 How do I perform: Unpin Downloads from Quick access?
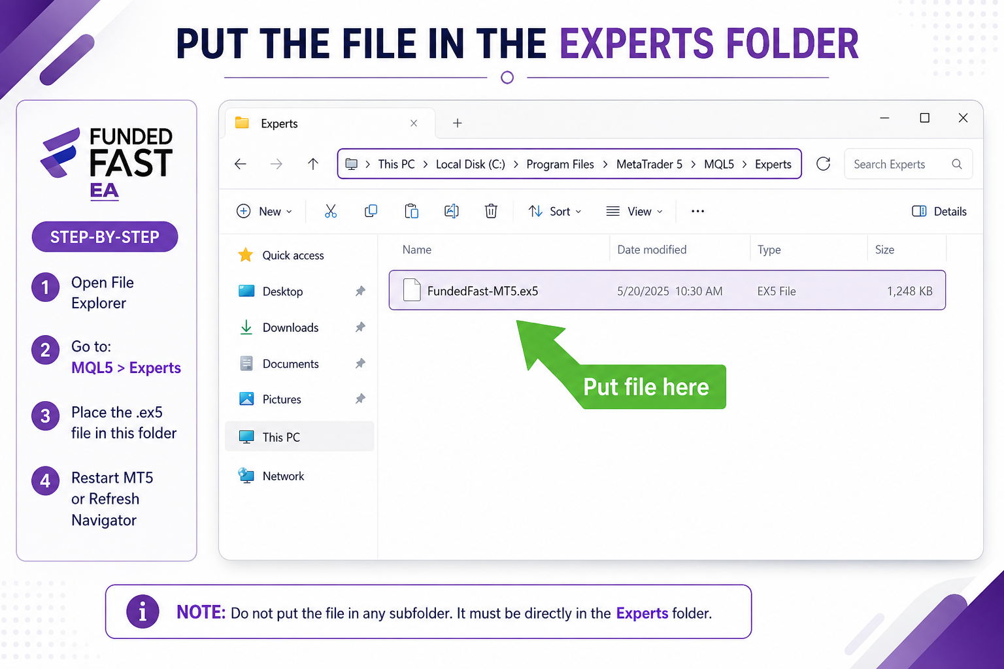360,327
